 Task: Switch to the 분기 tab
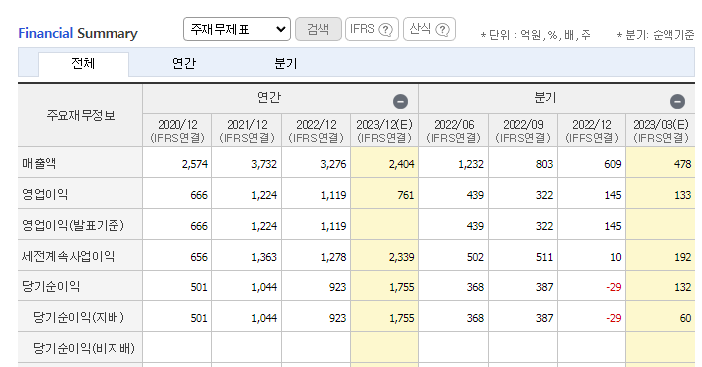[286, 64]
